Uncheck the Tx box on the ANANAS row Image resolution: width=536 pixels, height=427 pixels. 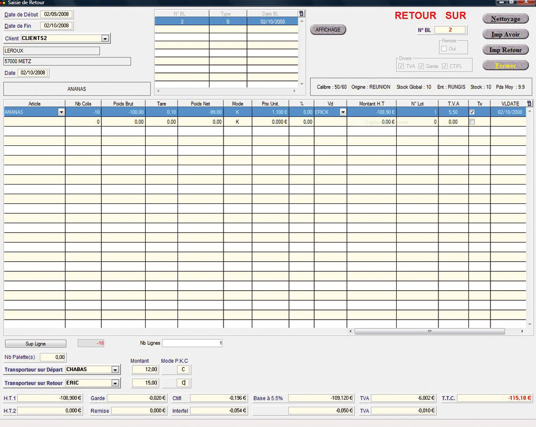(472, 112)
